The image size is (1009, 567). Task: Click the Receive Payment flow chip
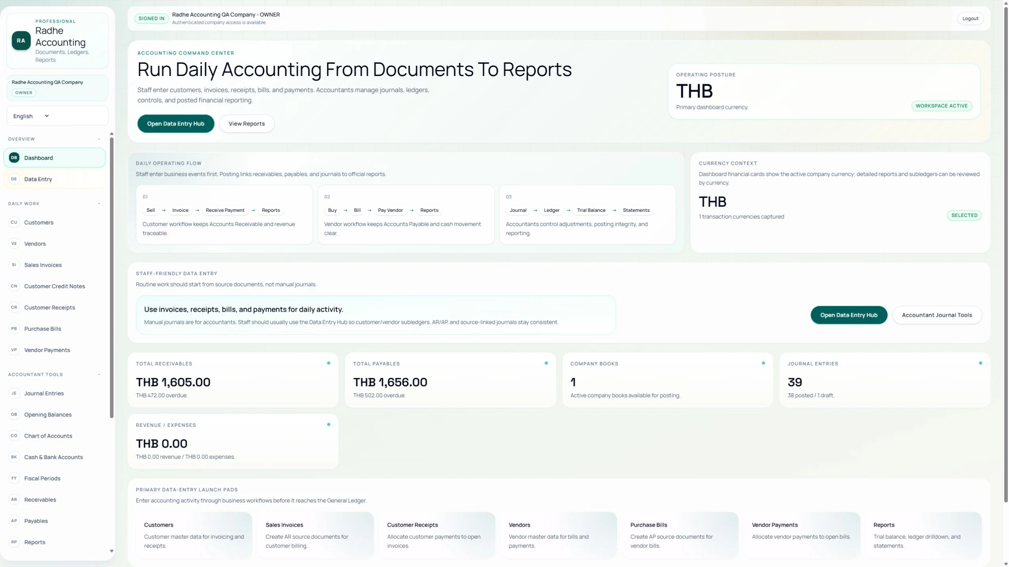click(x=225, y=210)
